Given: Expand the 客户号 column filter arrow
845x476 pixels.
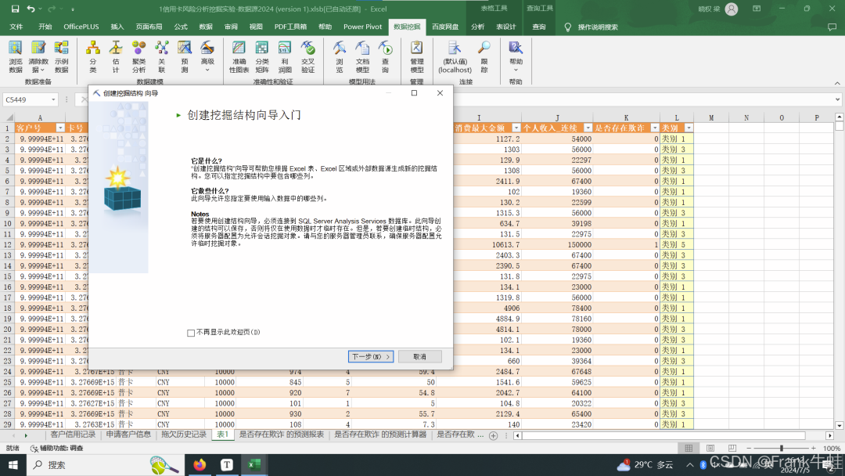Looking at the screenshot, I should click(x=60, y=128).
